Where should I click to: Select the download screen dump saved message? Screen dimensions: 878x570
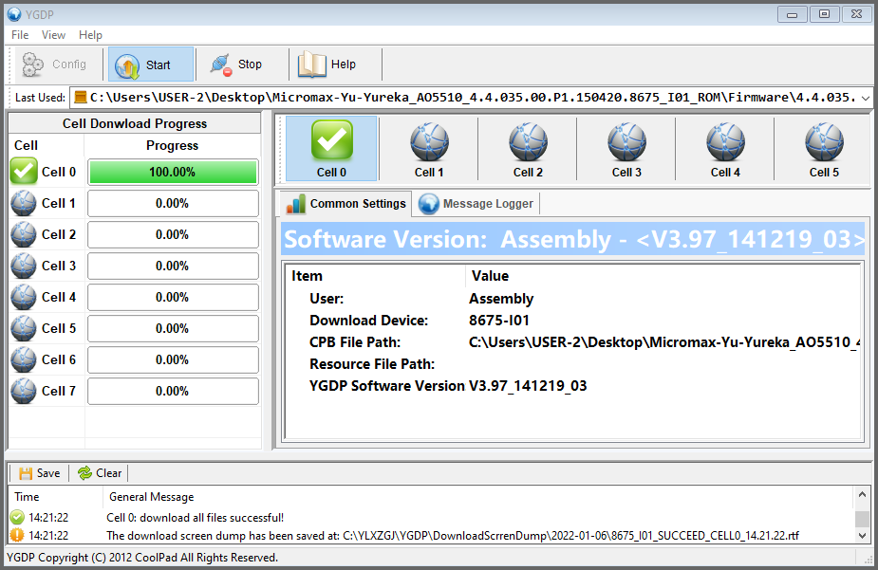453,535
